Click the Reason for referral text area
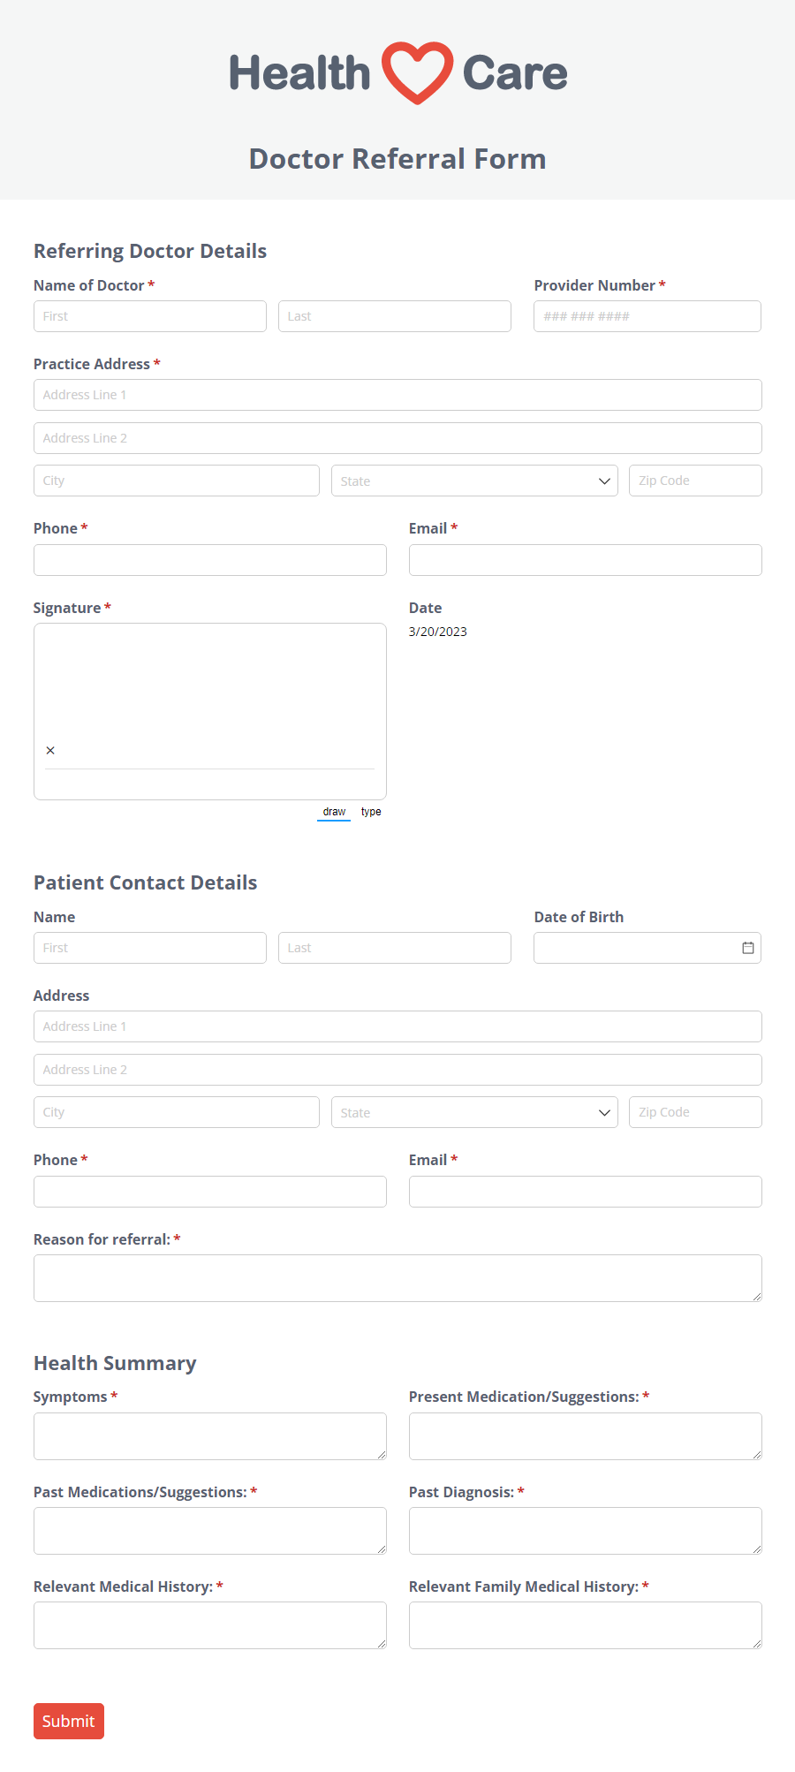Image resolution: width=795 pixels, height=1772 pixels. coord(397,1278)
